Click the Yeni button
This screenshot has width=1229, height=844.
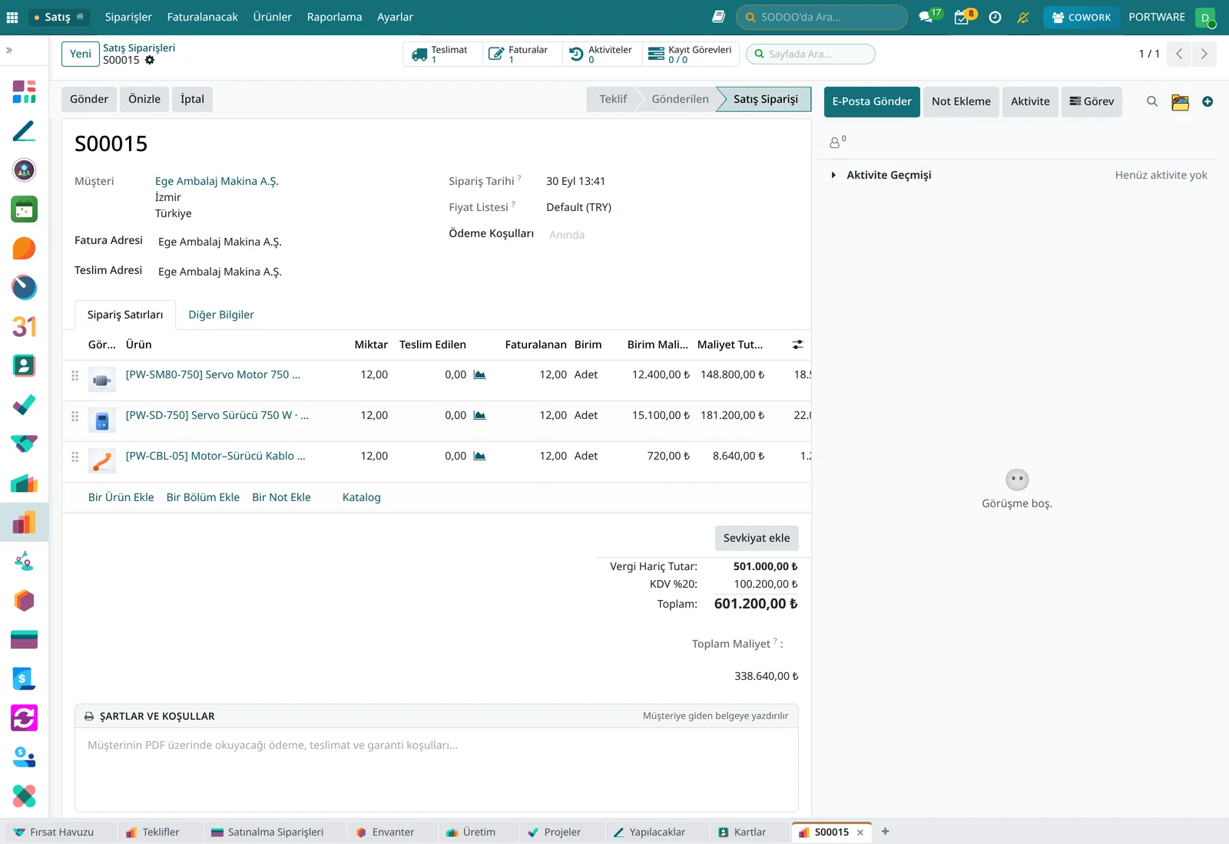(x=81, y=54)
